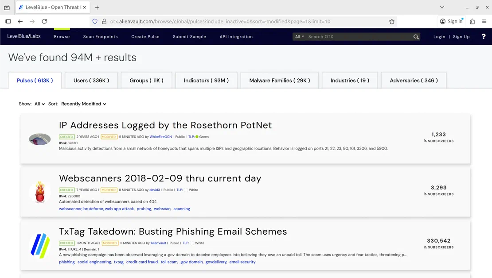Click the bruteforce tag
Viewport: 492px width, 278px height.
93,209
